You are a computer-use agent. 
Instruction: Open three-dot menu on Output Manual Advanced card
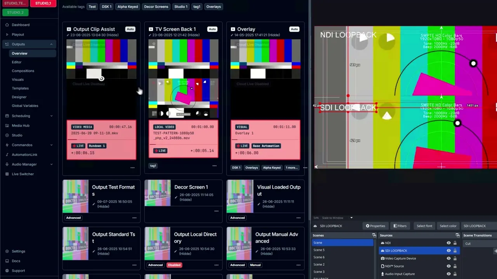298,265
